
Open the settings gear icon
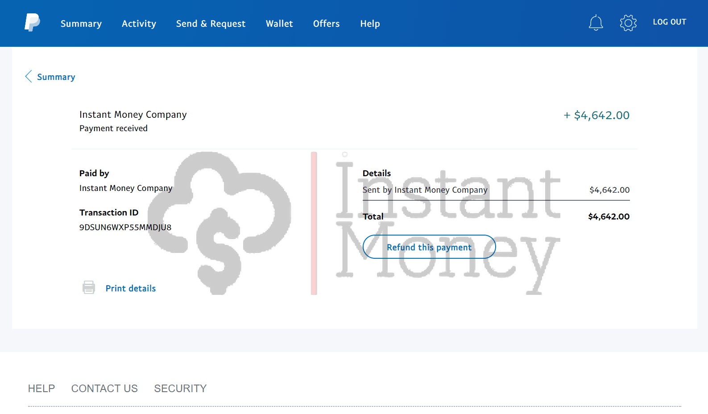[628, 23]
